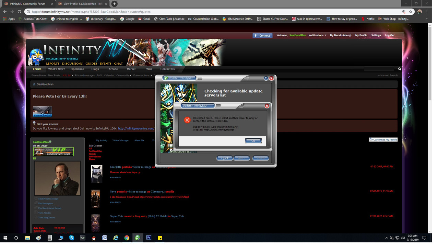The width and height of the screenshot is (439, 245).
Task: Click the forum search input field
Action: 379,69
